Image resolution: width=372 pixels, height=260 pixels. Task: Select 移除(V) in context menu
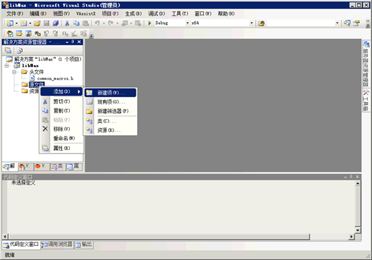[x=62, y=129]
